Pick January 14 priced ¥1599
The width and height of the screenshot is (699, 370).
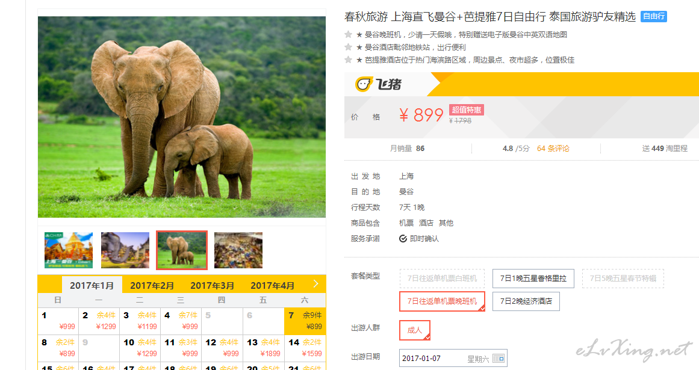305,348
